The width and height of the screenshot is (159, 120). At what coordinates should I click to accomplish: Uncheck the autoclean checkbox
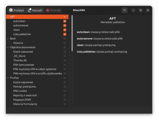click(x=65, y=21)
